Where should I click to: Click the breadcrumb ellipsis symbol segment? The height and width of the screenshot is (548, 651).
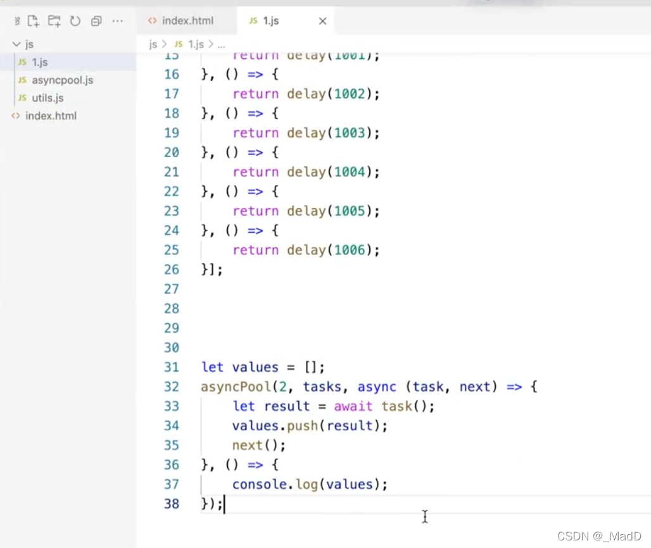(x=221, y=45)
